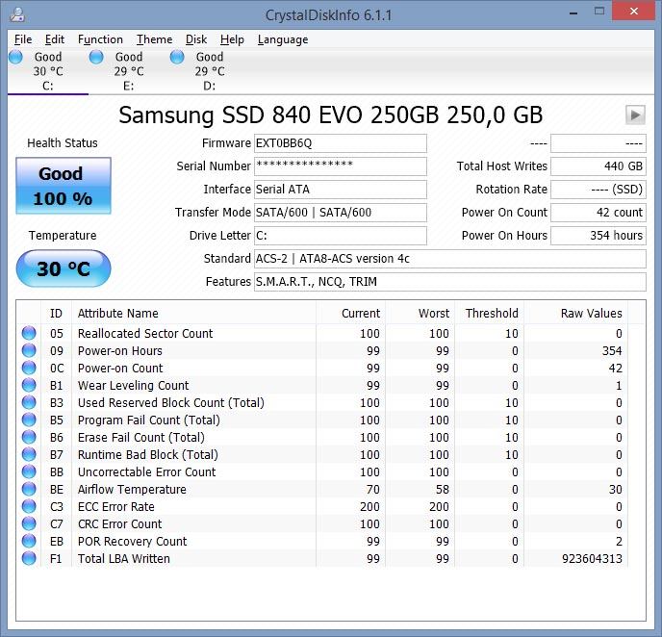The width and height of the screenshot is (662, 637).
Task: Select the C: drive status orb
Action: [15, 57]
